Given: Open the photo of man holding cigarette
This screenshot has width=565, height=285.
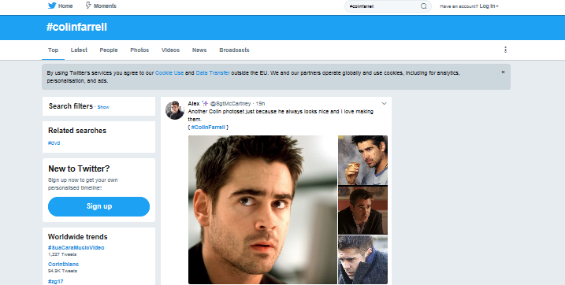Looking at the screenshot, I should coord(362,160).
